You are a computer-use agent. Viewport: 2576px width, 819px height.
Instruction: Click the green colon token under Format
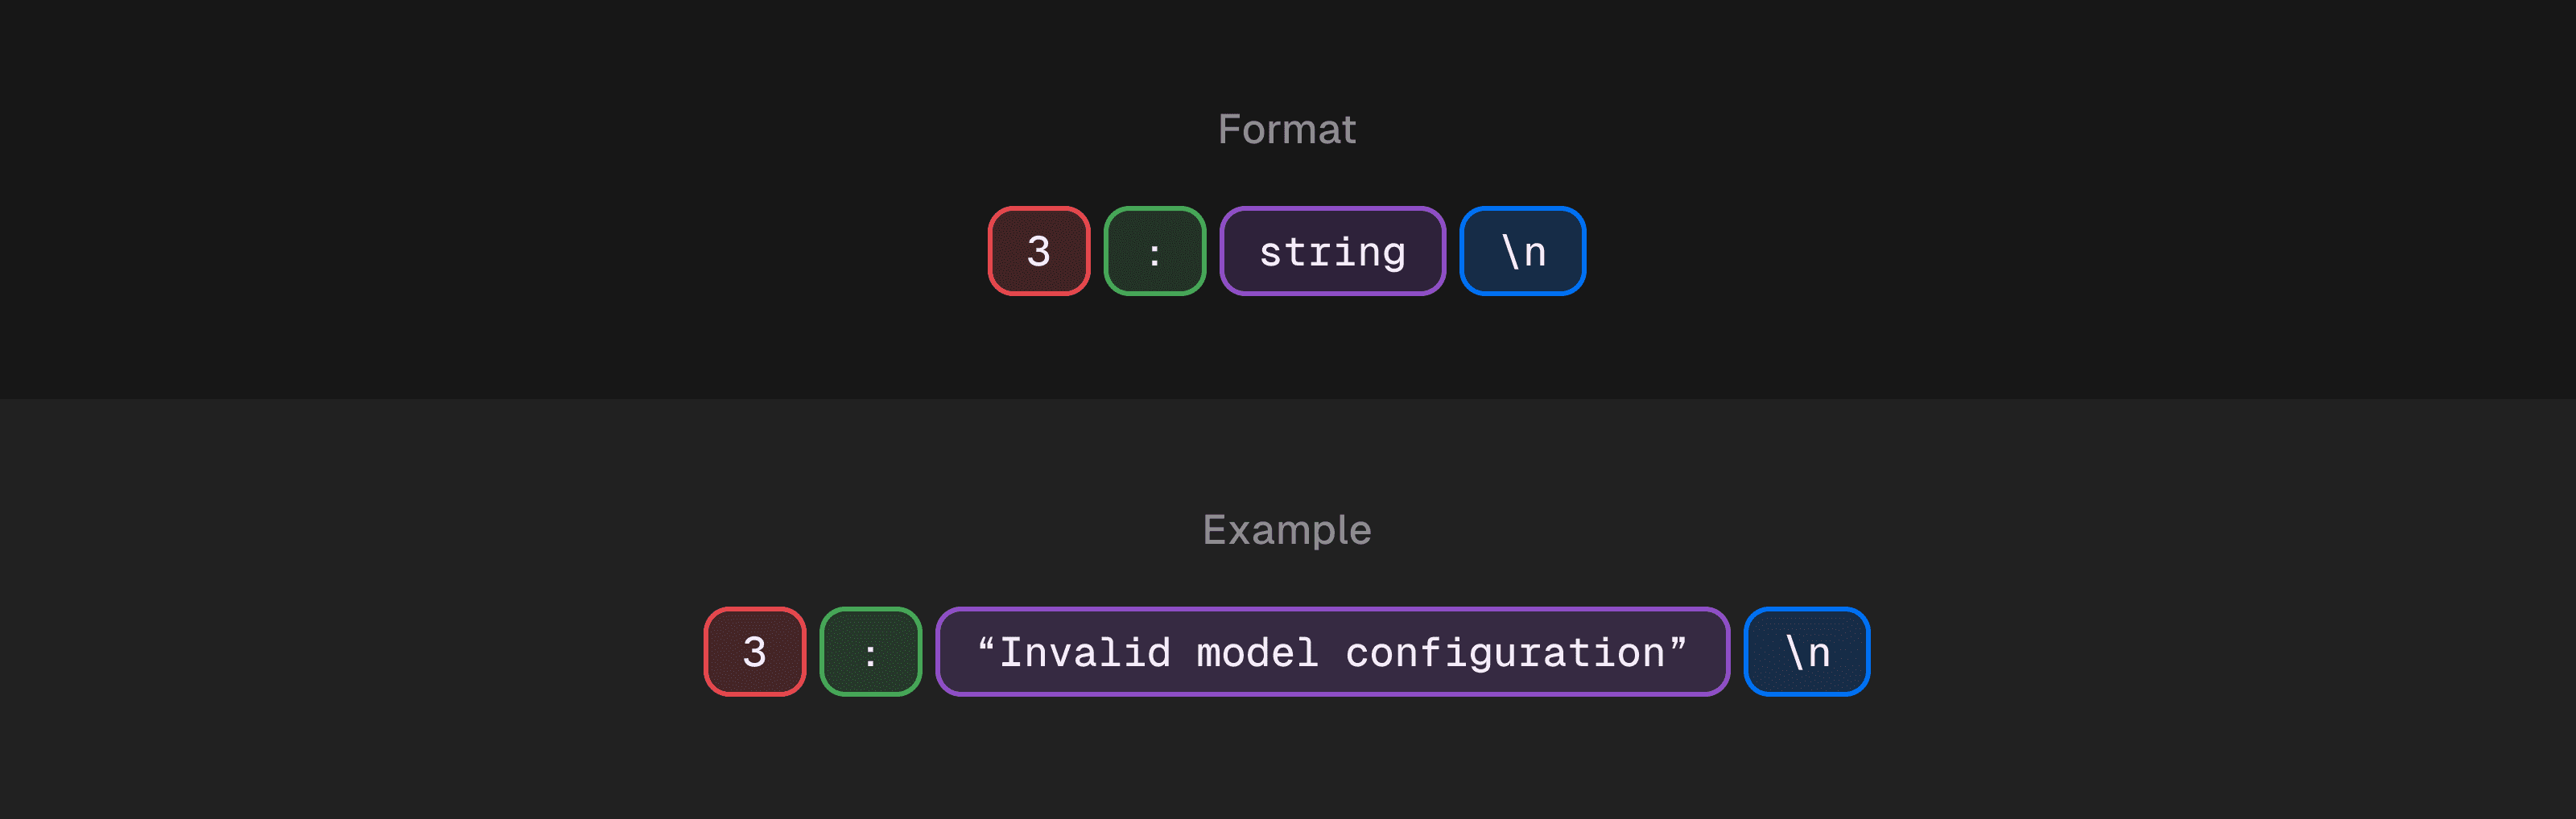1154,251
